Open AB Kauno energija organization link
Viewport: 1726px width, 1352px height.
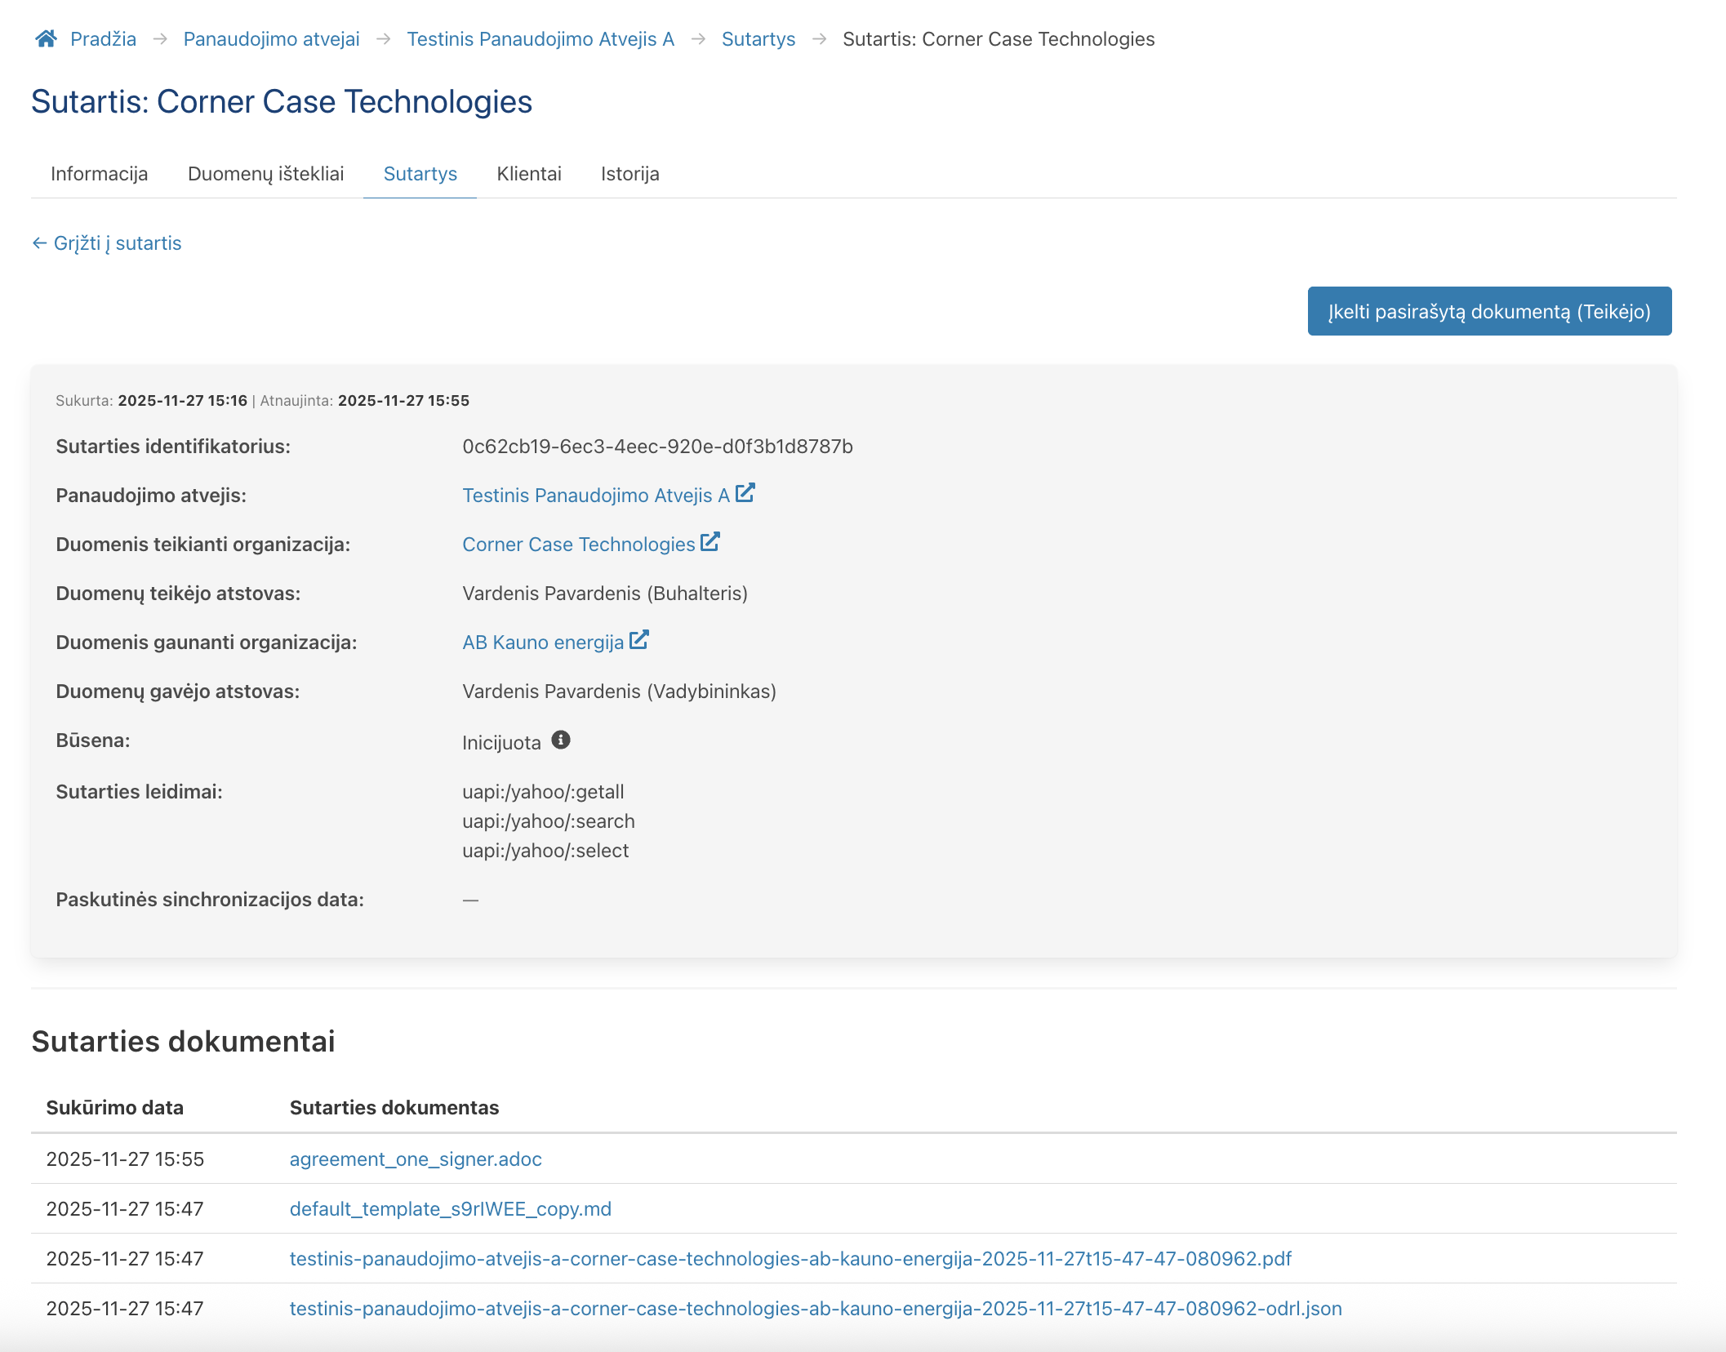(x=543, y=643)
